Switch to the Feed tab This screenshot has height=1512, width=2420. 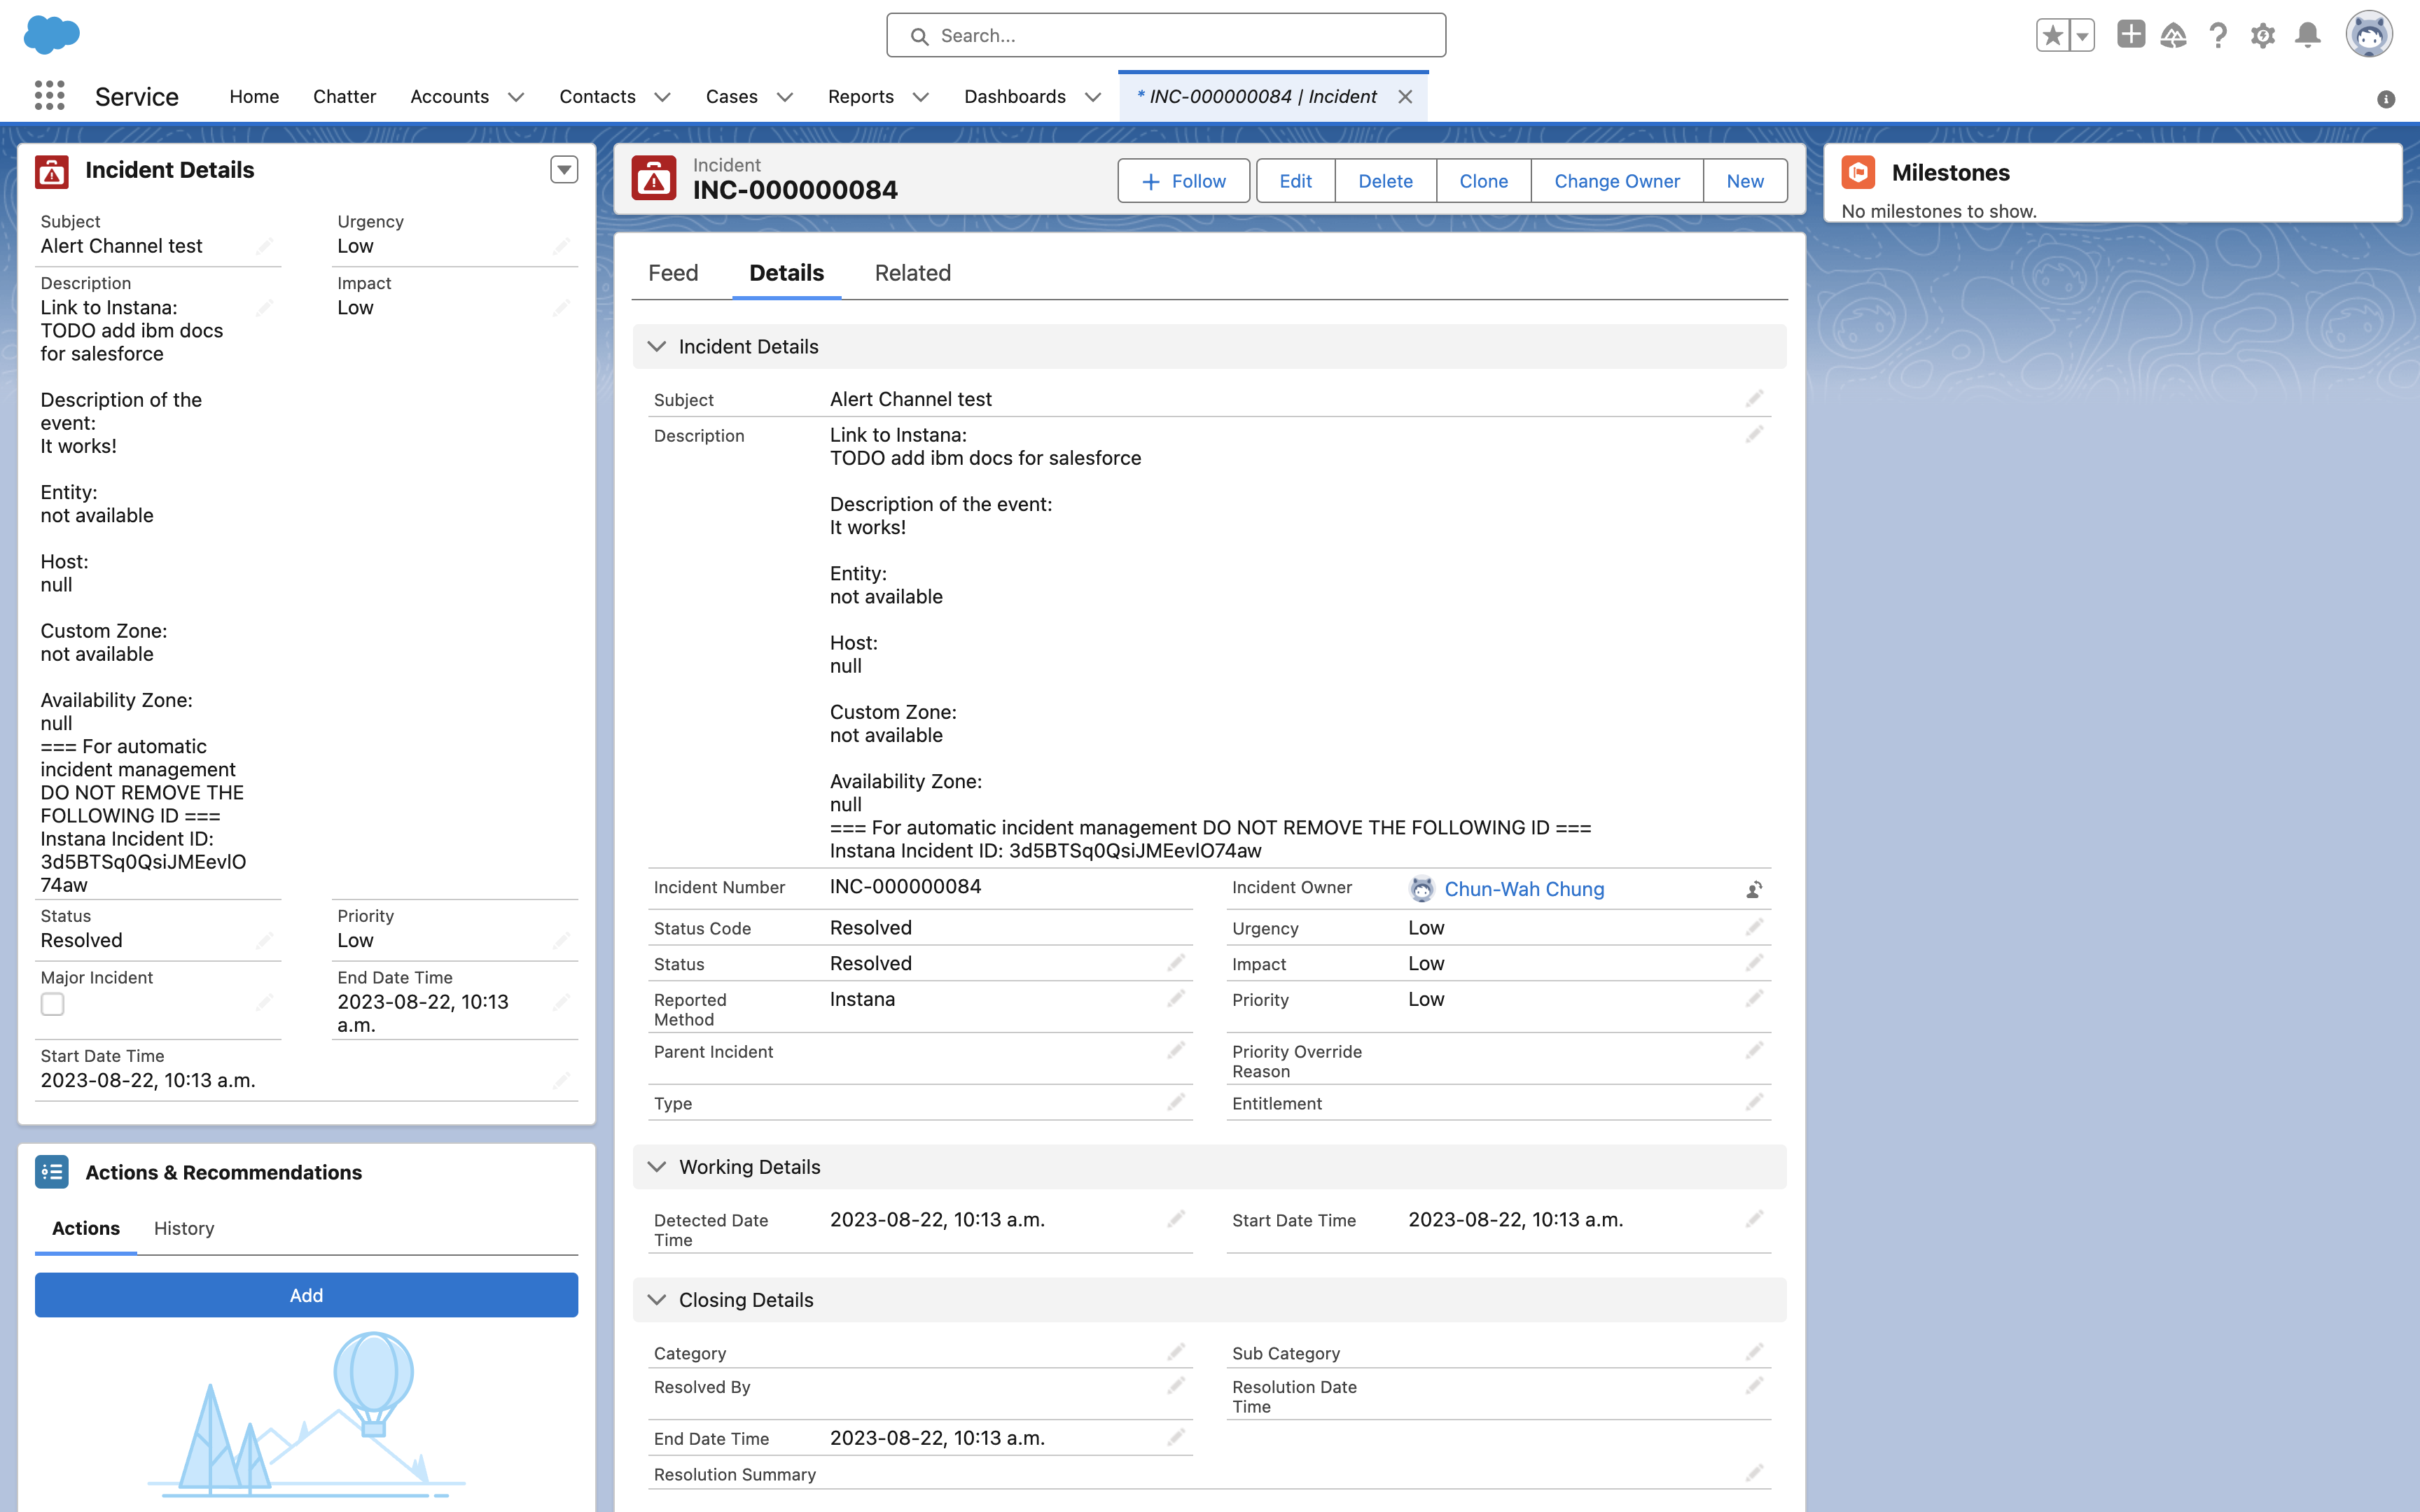673,273
